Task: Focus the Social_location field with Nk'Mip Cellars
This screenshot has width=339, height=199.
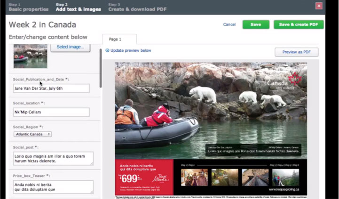Action: click(x=51, y=112)
